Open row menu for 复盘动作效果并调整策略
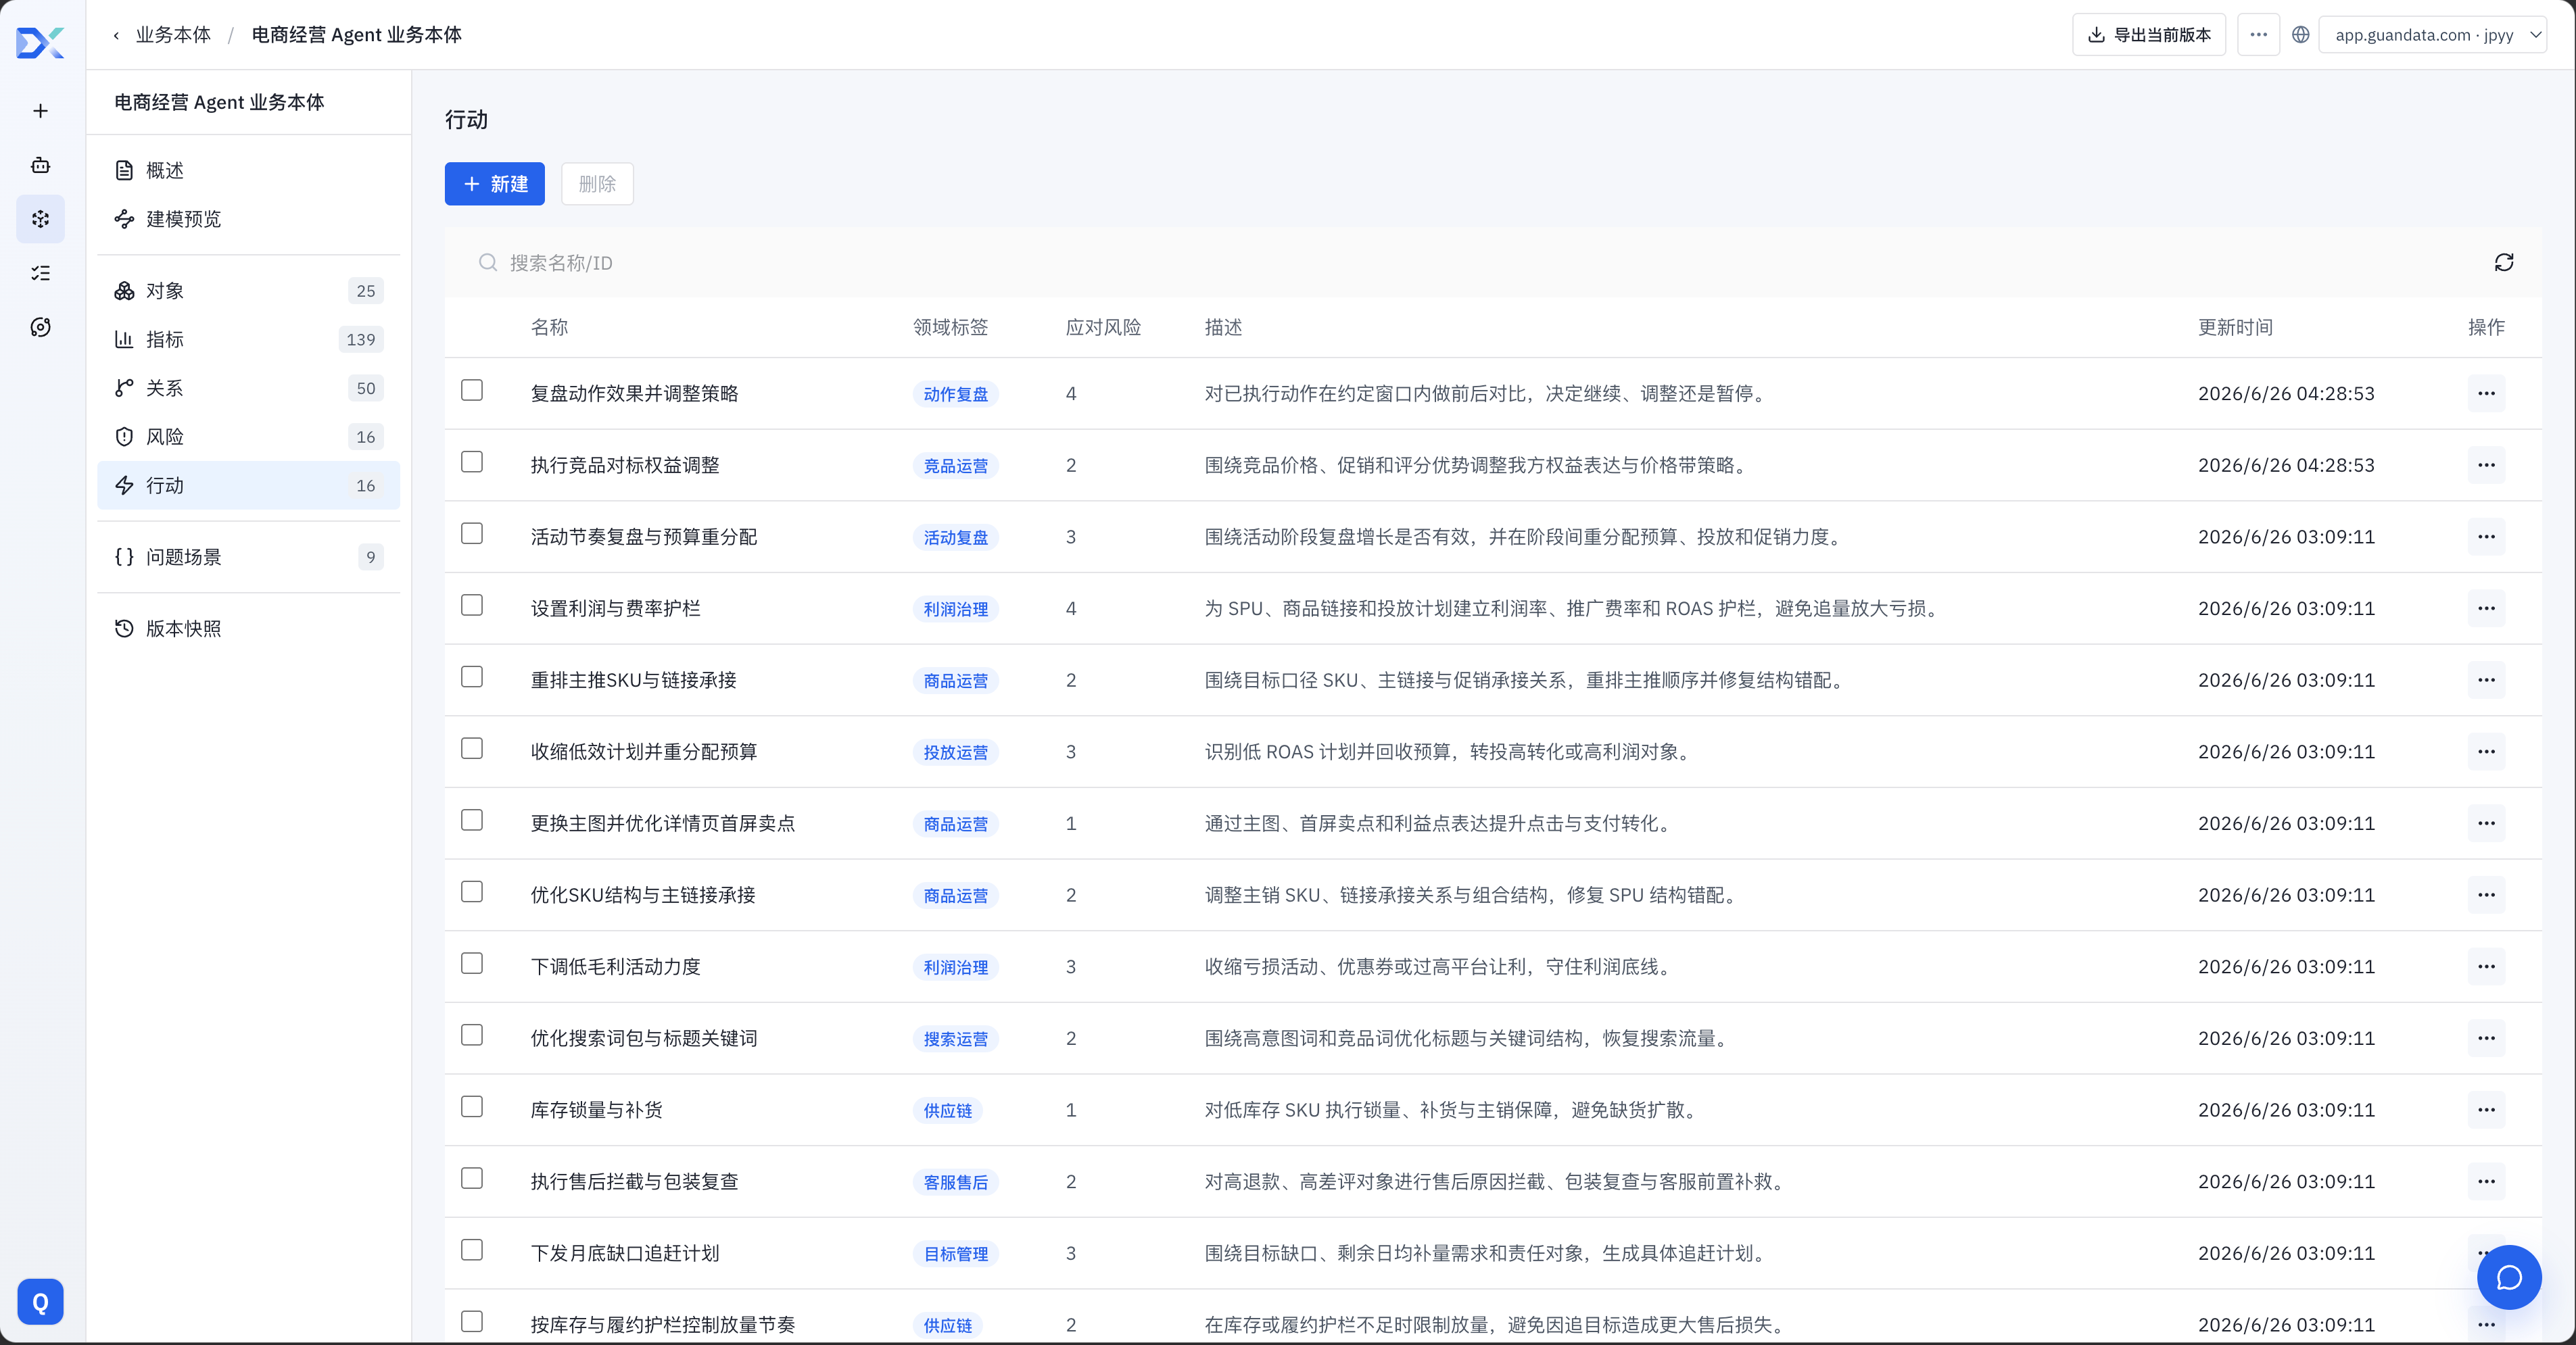 [2486, 393]
